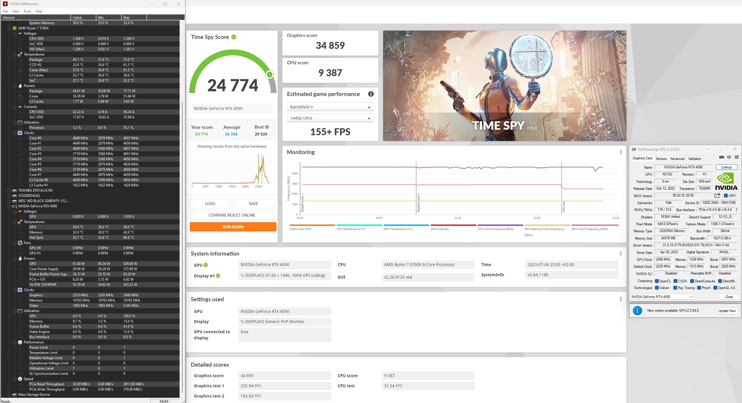Click Frame rate orange legend bar
Image resolution: width=742 pixels, height=403 pixels.
point(312,225)
